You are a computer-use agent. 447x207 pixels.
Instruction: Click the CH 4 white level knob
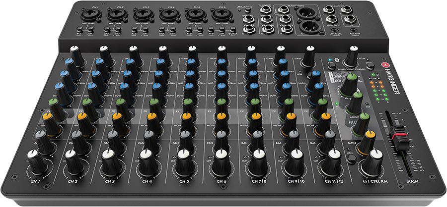click(148, 162)
